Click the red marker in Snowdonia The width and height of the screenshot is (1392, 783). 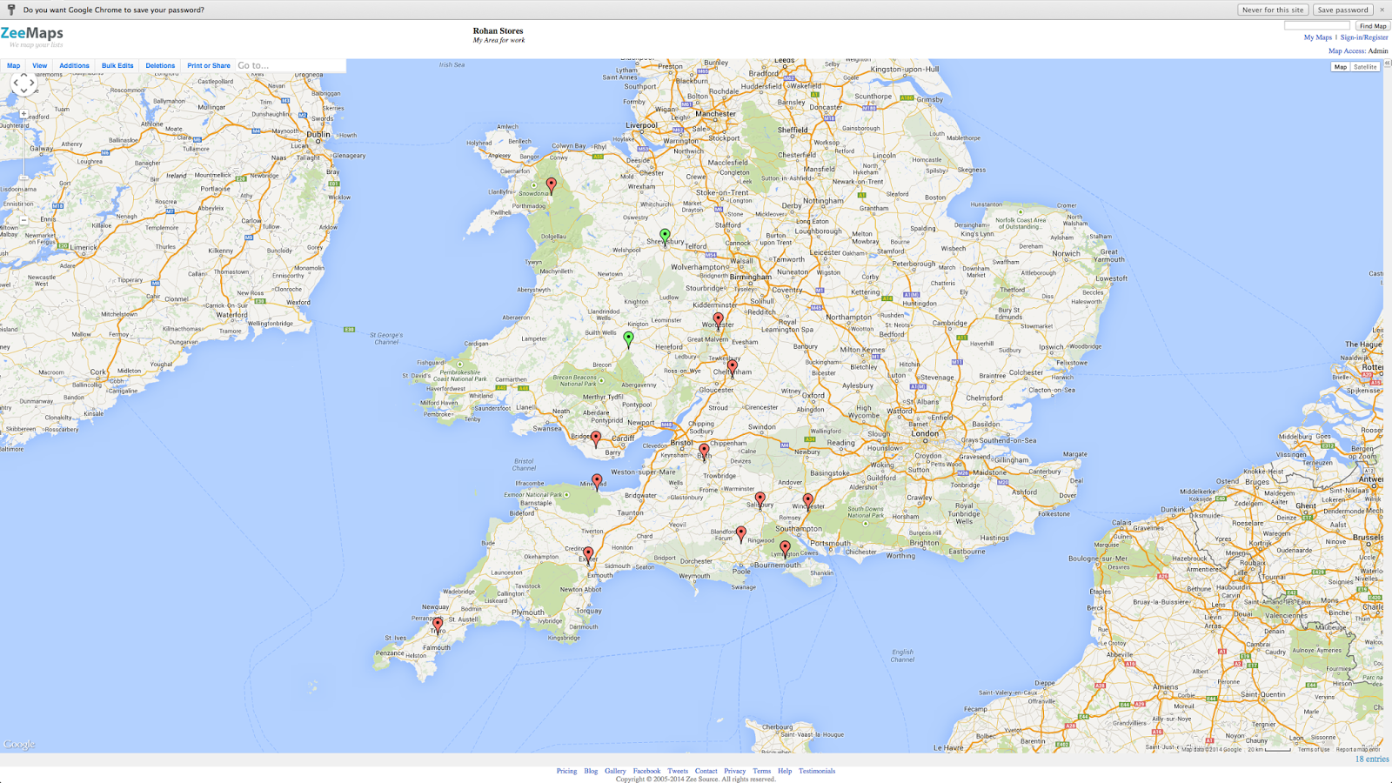tap(552, 184)
